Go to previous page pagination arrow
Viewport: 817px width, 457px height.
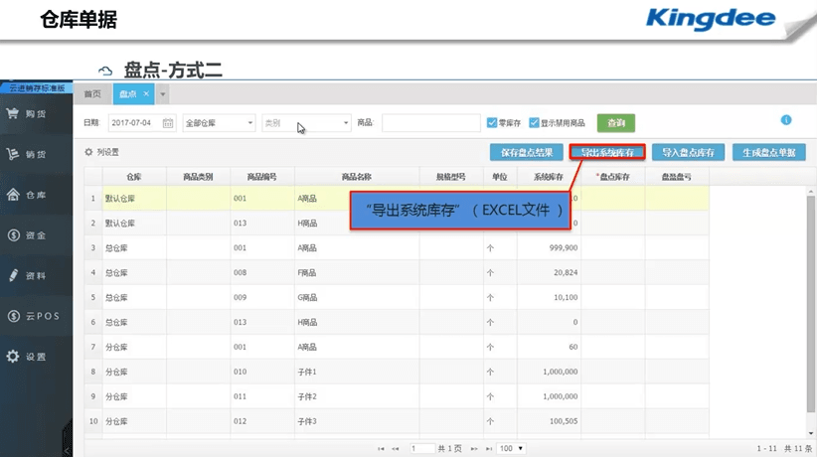[395, 449]
